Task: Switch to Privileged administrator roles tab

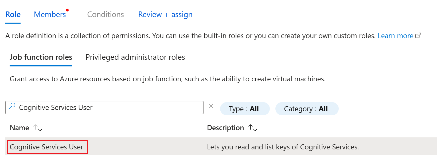Action: [135, 57]
